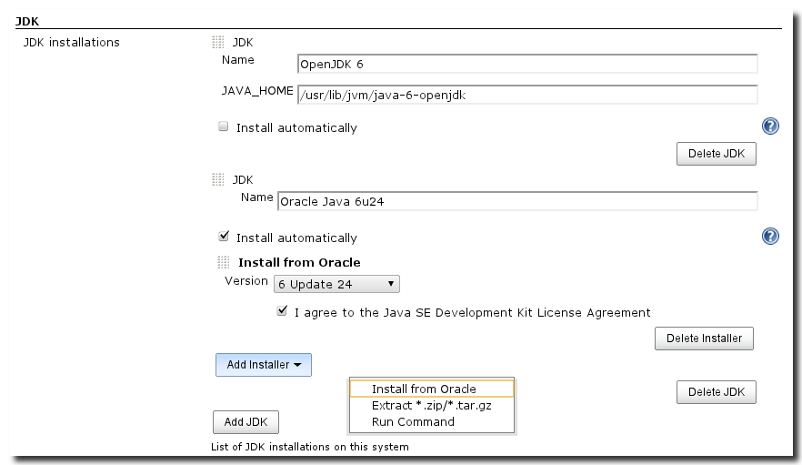Image resolution: width=802 pixels, height=465 pixels.
Task: Click help icon beside Oracle Install automatically
Action: pyautogui.click(x=770, y=237)
